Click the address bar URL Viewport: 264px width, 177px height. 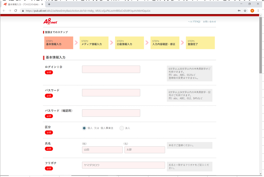coord(88,11)
